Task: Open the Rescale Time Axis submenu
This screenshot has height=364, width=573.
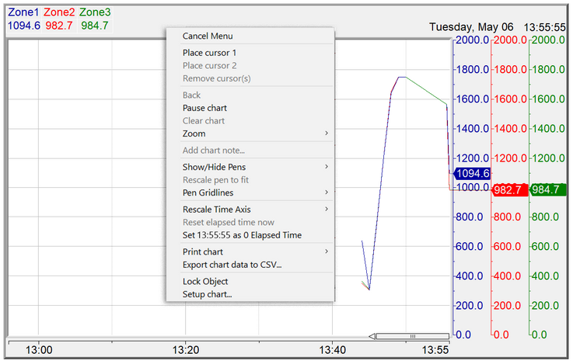Action: (x=217, y=210)
